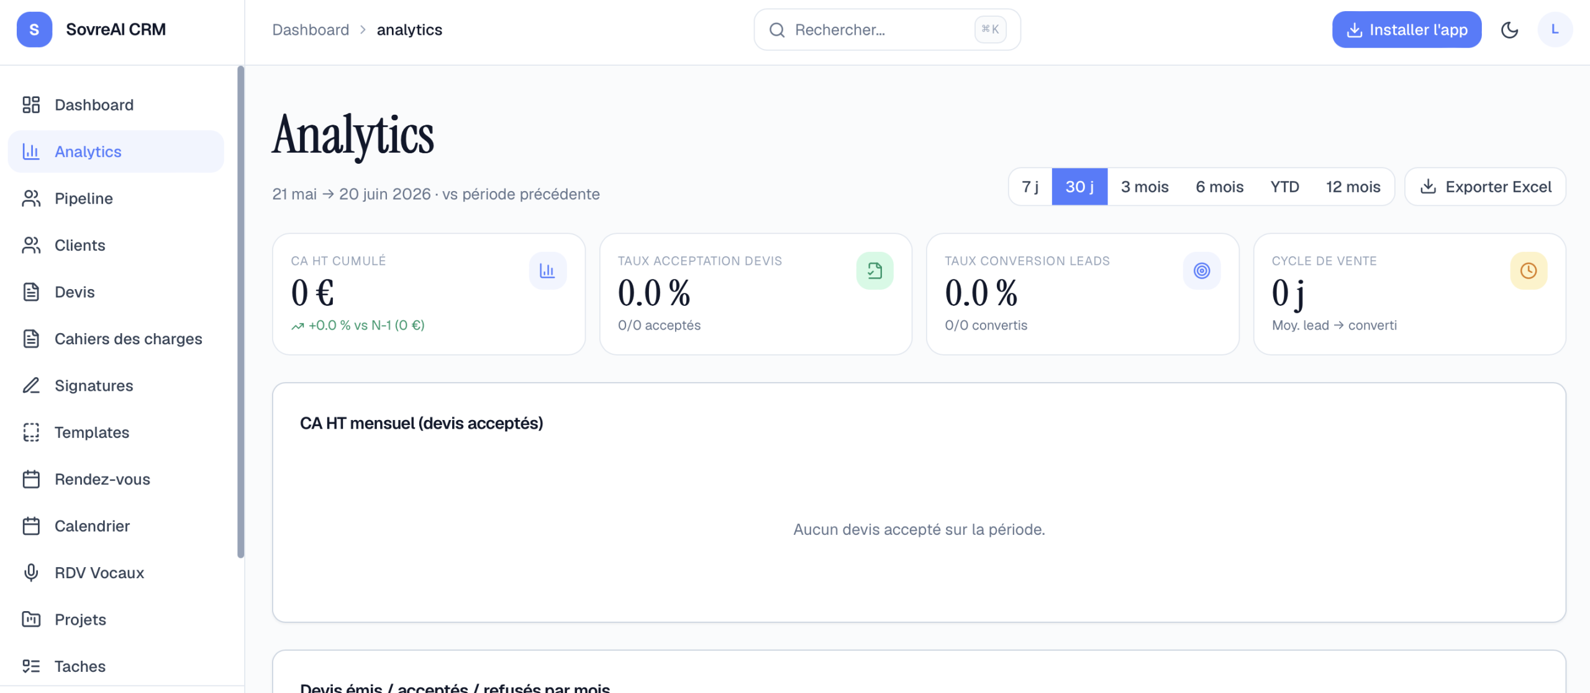This screenshot has width=1590, height=693.
Task: Open the Projets menu item
Action: click(116, 620)
